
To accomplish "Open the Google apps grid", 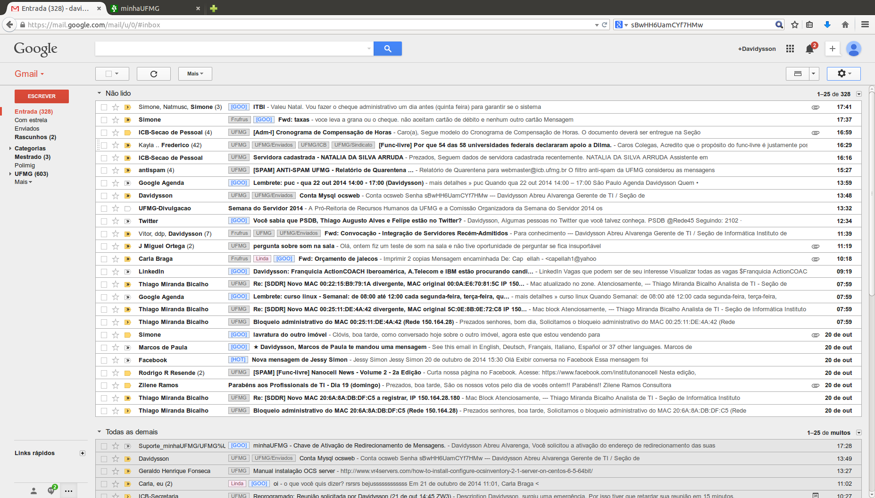I will point(790,49).
